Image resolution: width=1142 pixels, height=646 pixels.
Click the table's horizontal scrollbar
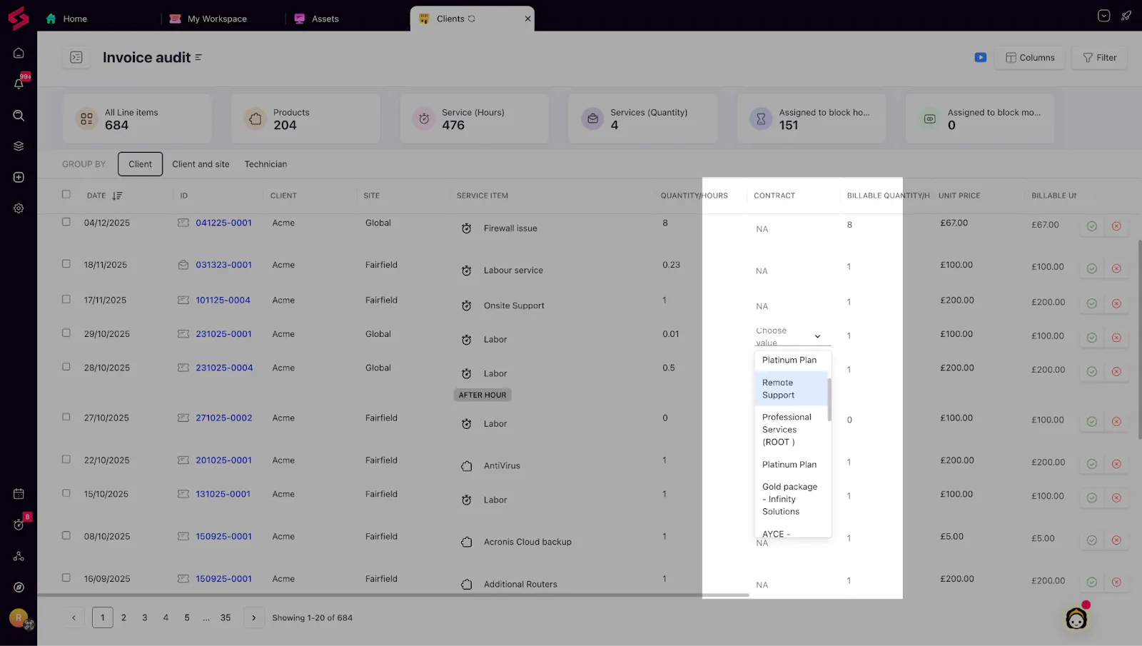click(x=393, y=595)
